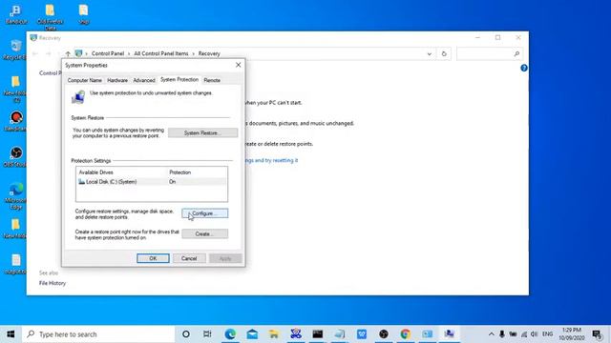Image resolution: width=611 pixels, height=343 pixels.
Task: Select the Microsoft Edge desktop shortcut
Action: (15, 195)
